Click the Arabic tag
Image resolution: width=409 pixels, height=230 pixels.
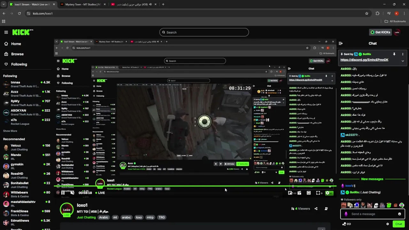pos(104,218)
